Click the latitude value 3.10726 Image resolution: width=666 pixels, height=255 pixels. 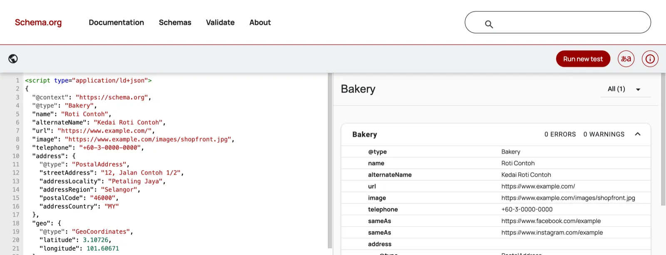click(95, 240)
